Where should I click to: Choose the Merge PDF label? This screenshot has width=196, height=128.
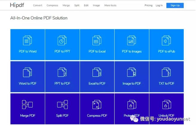(x=28, y=116)
